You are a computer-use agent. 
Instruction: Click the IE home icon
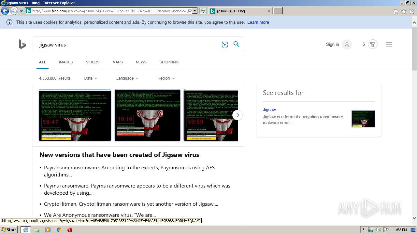(395, 11)
